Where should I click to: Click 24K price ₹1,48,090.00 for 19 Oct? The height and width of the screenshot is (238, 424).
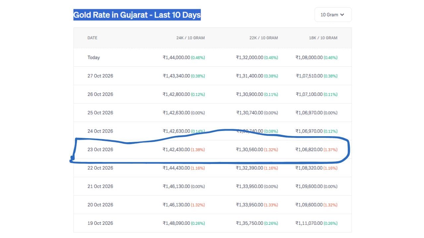point(176,223)
